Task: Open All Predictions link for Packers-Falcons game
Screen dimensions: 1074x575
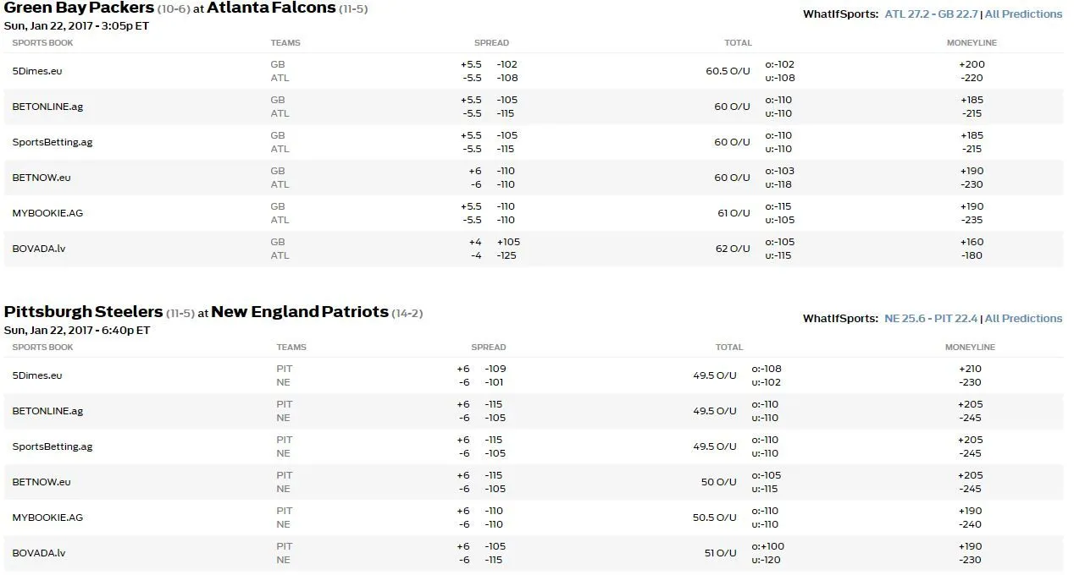Action: pyautogui.click(x=1023, y=14)
